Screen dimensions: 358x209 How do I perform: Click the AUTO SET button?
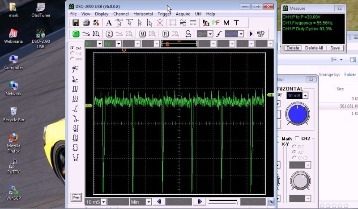[x=261, y=34]
